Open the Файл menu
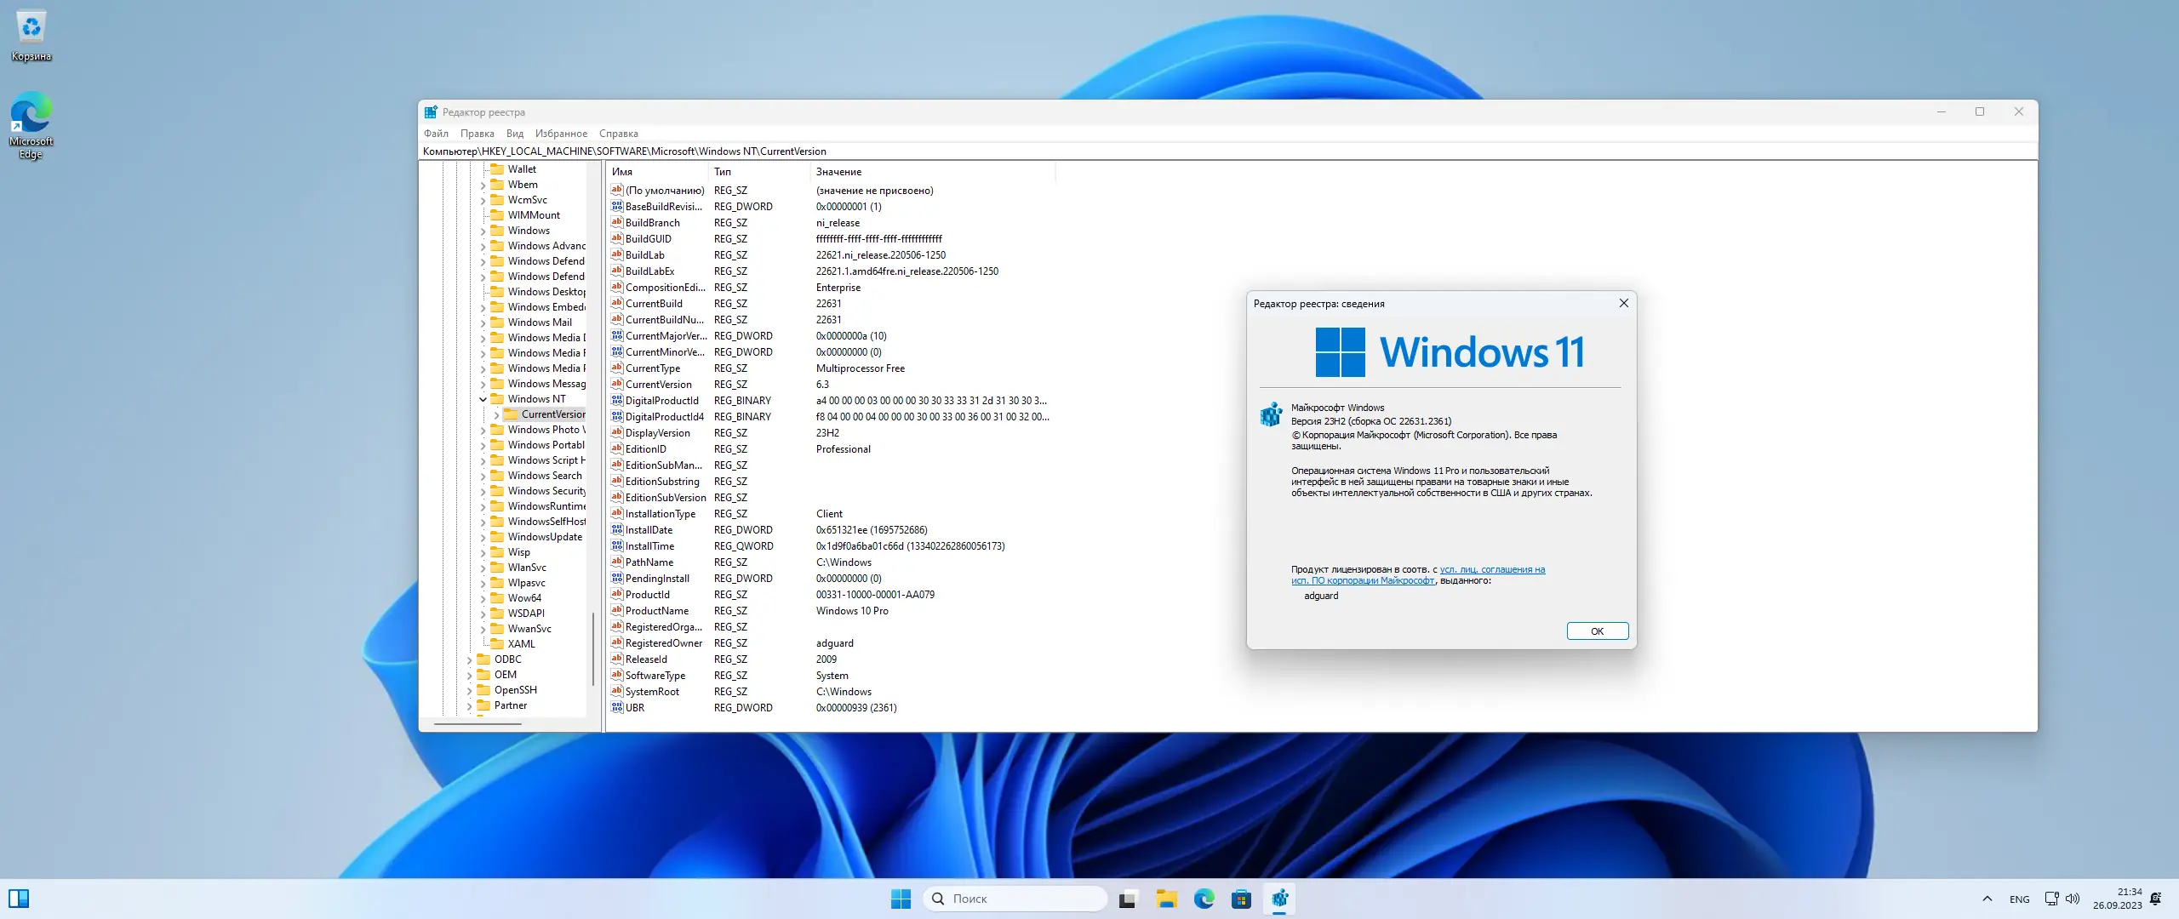Screen dimensions: 2179x919 coord(436,134)
